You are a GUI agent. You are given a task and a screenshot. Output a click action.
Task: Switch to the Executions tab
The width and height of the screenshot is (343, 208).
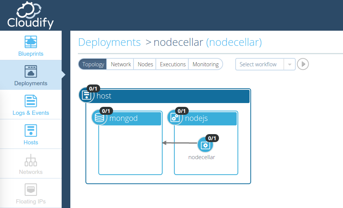click(x=172, y=64)
